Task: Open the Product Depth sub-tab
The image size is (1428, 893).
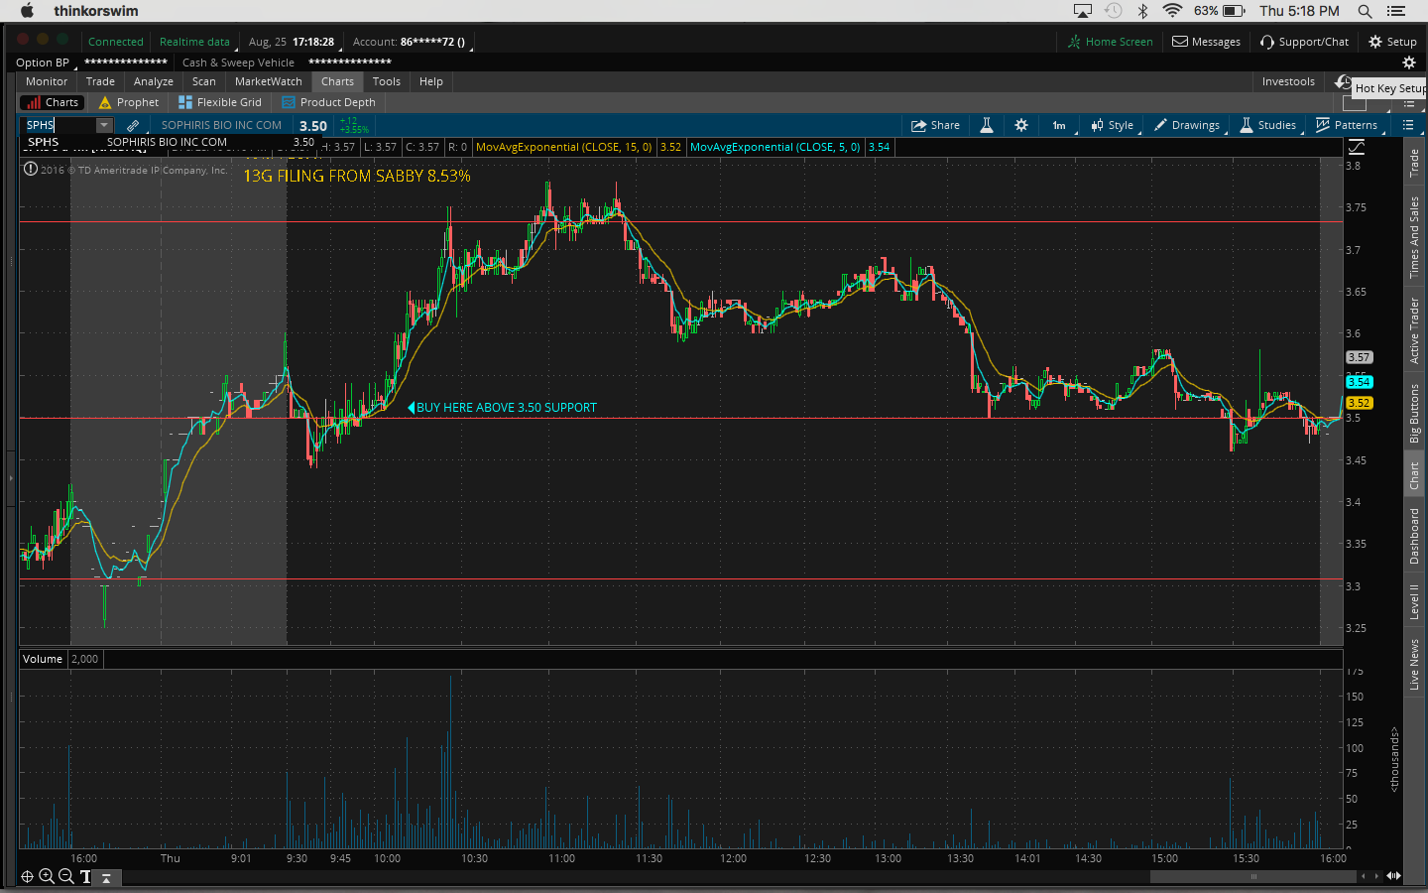Action: (328, 102)
